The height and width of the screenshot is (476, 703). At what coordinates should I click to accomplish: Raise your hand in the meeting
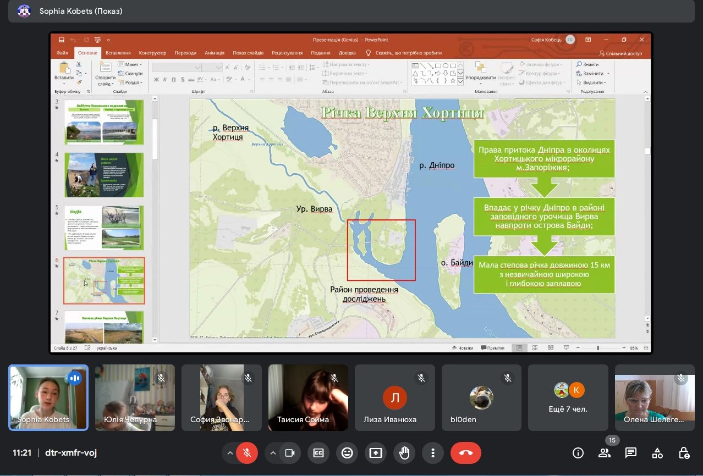[x=404, y=453]
